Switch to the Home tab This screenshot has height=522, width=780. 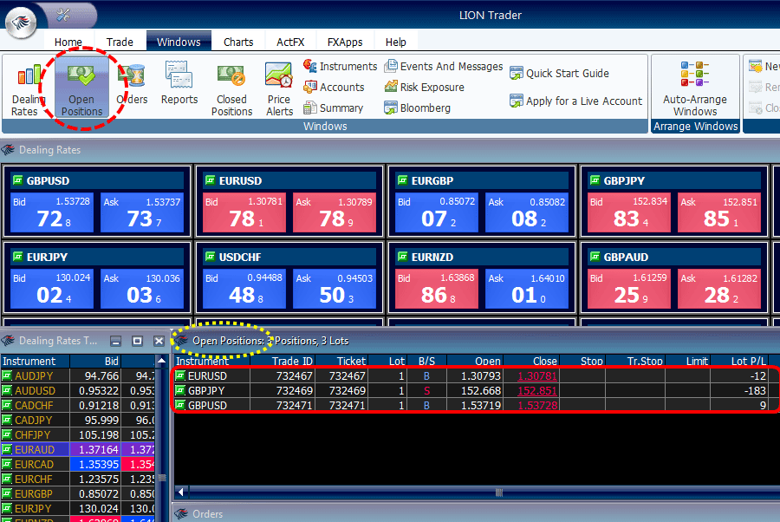(x=68, y=42)
